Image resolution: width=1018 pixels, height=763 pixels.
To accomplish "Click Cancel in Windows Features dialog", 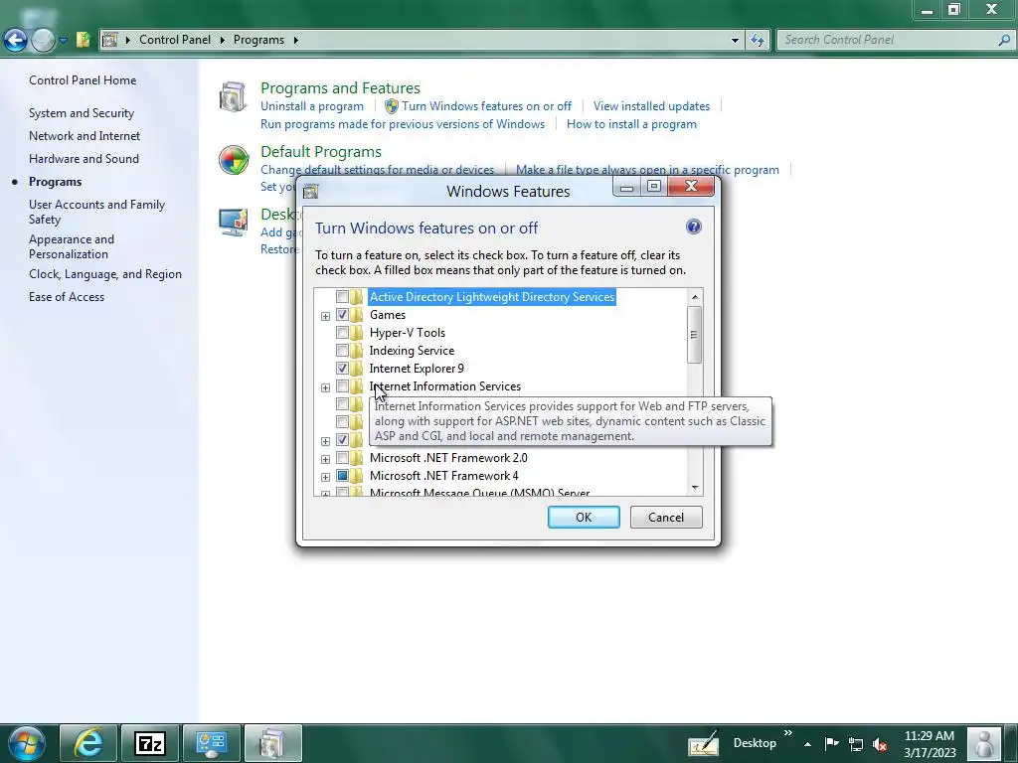I will tap(665, 517).
